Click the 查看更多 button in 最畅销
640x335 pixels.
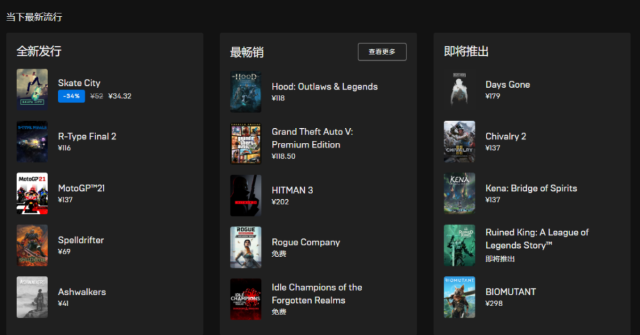[382, 52]
